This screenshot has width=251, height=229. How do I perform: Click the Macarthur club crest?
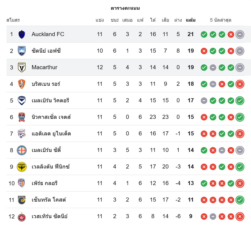[x=22, y=67]
